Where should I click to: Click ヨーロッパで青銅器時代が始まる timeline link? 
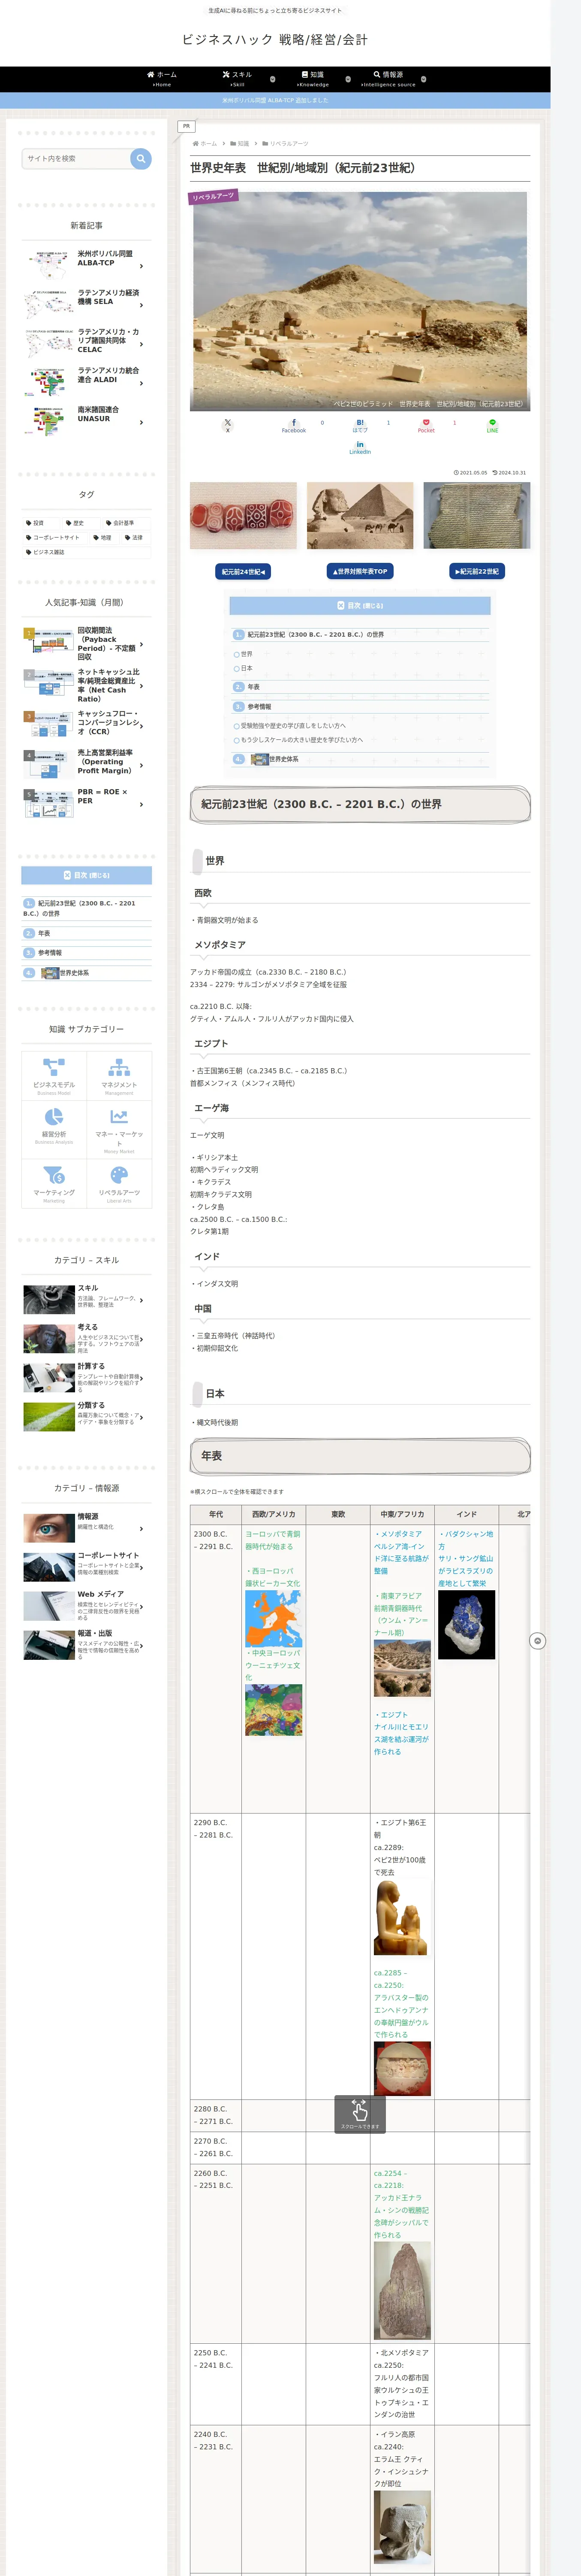pyautogui.click(x=273, y=1540)
